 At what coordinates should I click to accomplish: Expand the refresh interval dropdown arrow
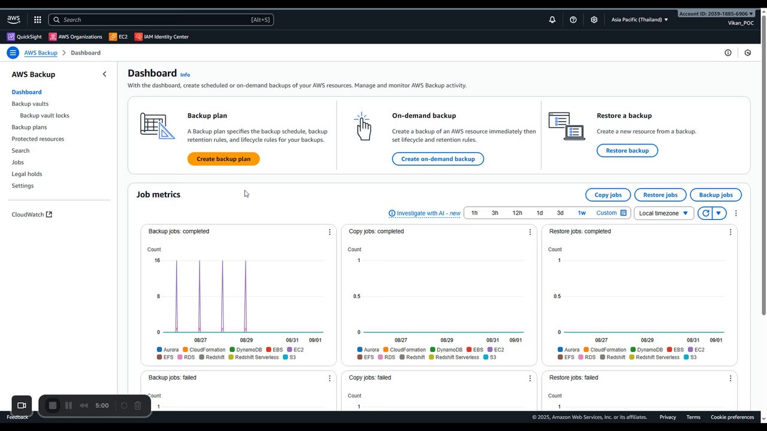(x=718, y=213)
